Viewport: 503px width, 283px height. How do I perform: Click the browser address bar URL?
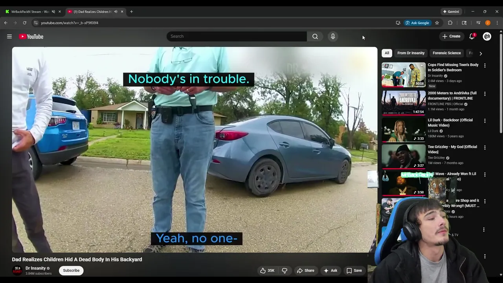[70, 23]
